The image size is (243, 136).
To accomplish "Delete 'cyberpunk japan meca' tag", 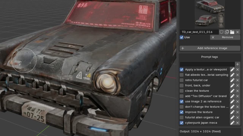I will click(x=237, y=123).
